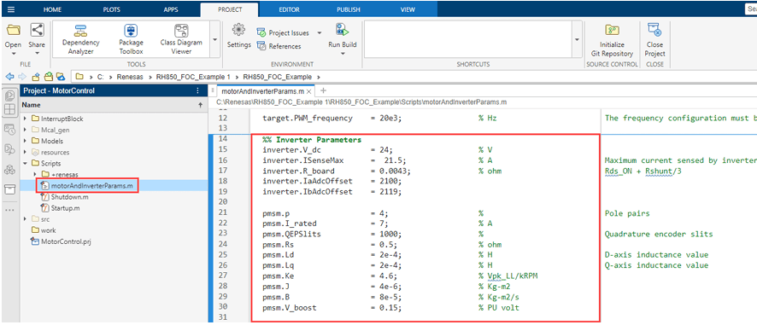Switch to the PLOTS ribbon tab
Viewport: 757px width, 325px height.
click(112, 9)
